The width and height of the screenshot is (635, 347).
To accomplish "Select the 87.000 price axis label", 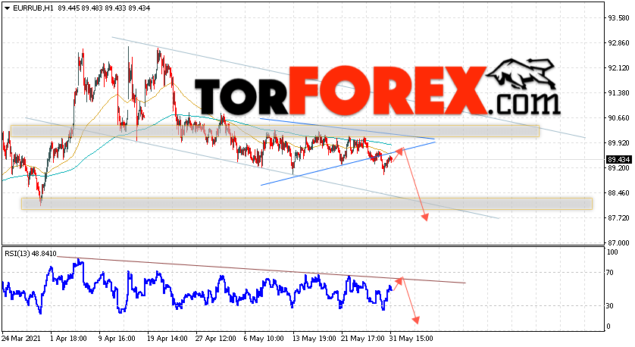I will 618,243.
